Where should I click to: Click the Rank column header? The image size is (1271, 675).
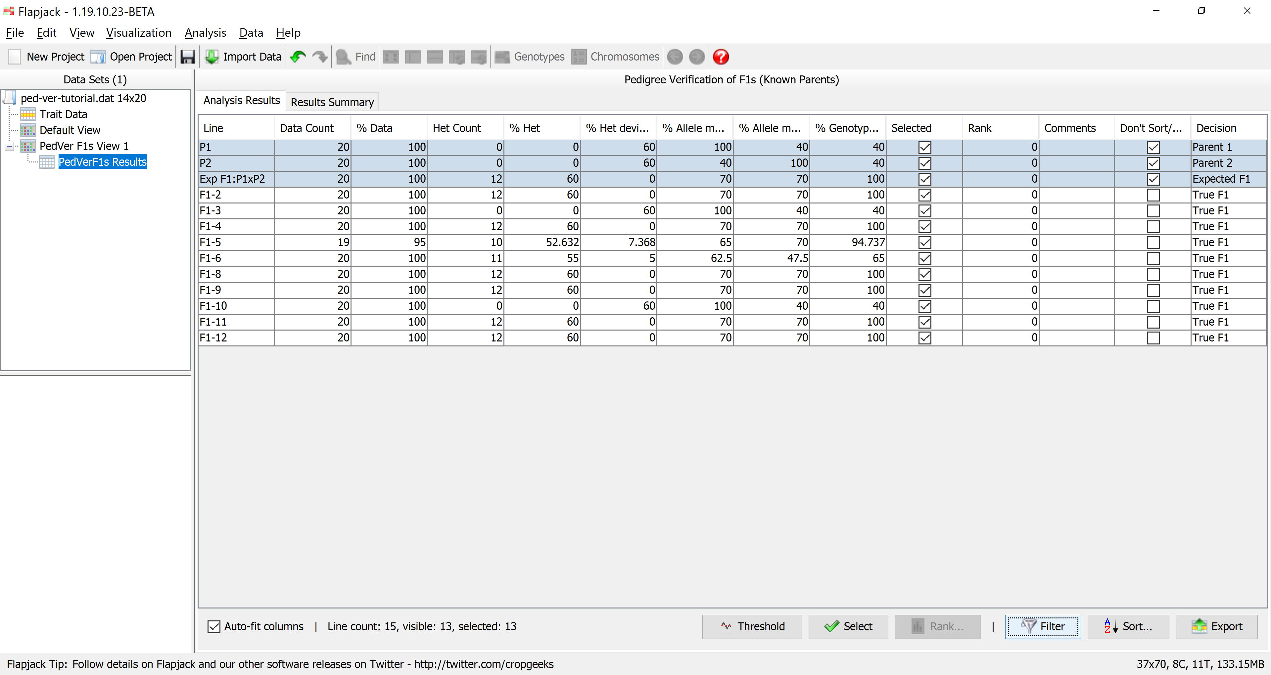1000,128
